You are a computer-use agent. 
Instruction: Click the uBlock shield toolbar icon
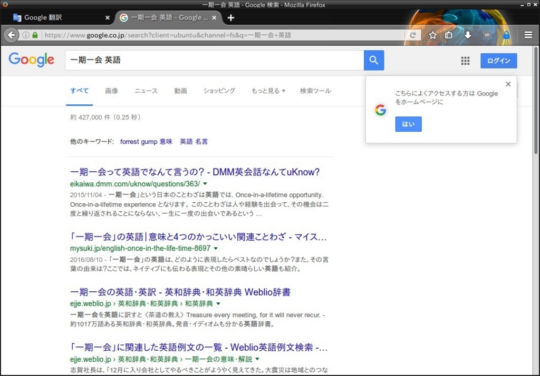click(487, 35)
